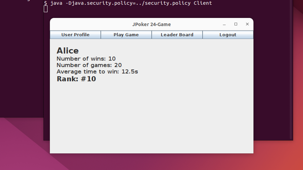Minimize the JPoker 24-Game window
The width and height of the screenshot is (303, 170).
tap(224, 24)
